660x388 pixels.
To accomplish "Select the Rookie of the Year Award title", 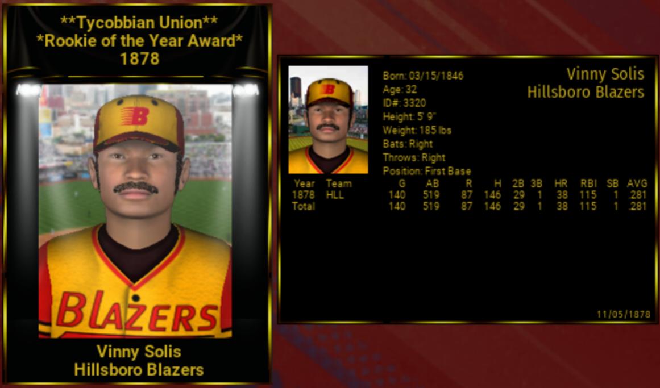I will click(x=139, y=41).
